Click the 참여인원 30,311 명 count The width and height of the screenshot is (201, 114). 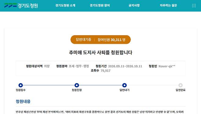(x=111, y=40)
